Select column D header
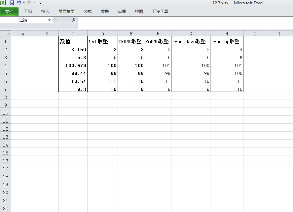 point(103,34)
